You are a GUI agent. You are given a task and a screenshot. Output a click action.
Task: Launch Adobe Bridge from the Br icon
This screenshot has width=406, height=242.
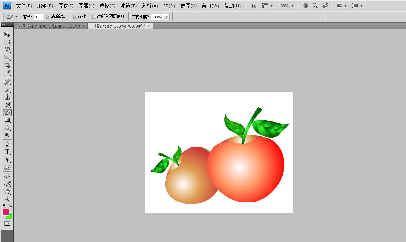tap(253, 6)
